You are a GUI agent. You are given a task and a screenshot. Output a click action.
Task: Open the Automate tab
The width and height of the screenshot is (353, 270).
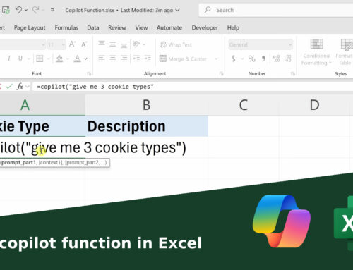click(x=169, y=27)
